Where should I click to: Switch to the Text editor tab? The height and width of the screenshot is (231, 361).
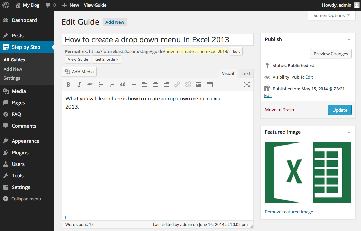coord(246,73)
